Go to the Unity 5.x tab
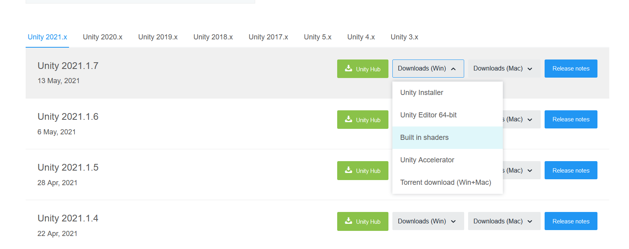This screenshot has height=249, width=629. [x=317, y=37]
